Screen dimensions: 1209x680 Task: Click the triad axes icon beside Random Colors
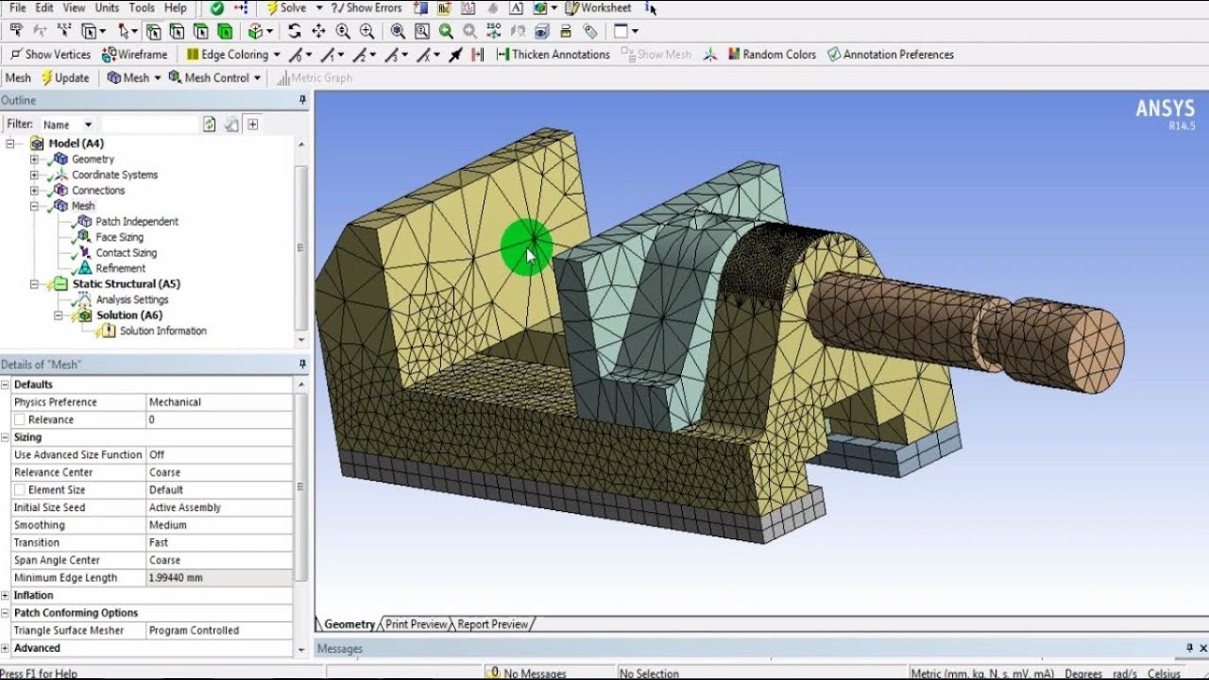tap(710, 55)
